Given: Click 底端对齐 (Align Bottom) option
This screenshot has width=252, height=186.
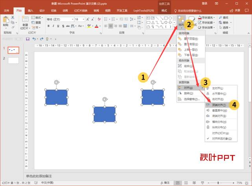Looking at the screenshot, I should (219, 116).
